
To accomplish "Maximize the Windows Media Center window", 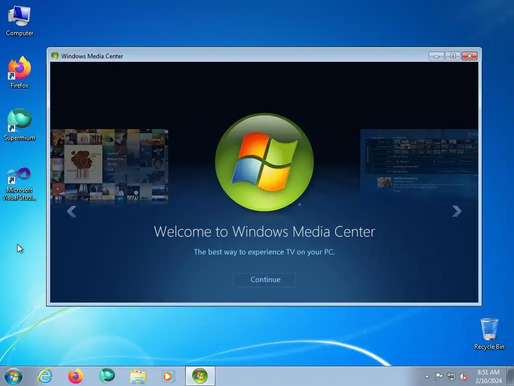I will [453, 56].
